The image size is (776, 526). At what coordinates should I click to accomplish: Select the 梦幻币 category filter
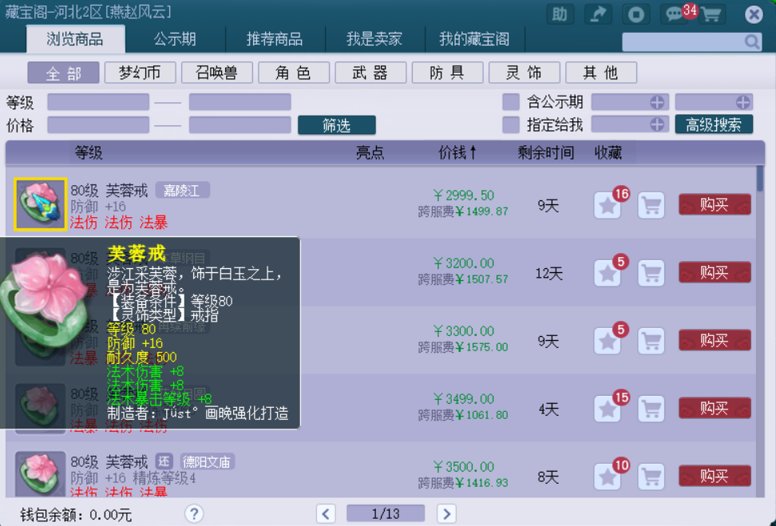(x=140, y=73)
